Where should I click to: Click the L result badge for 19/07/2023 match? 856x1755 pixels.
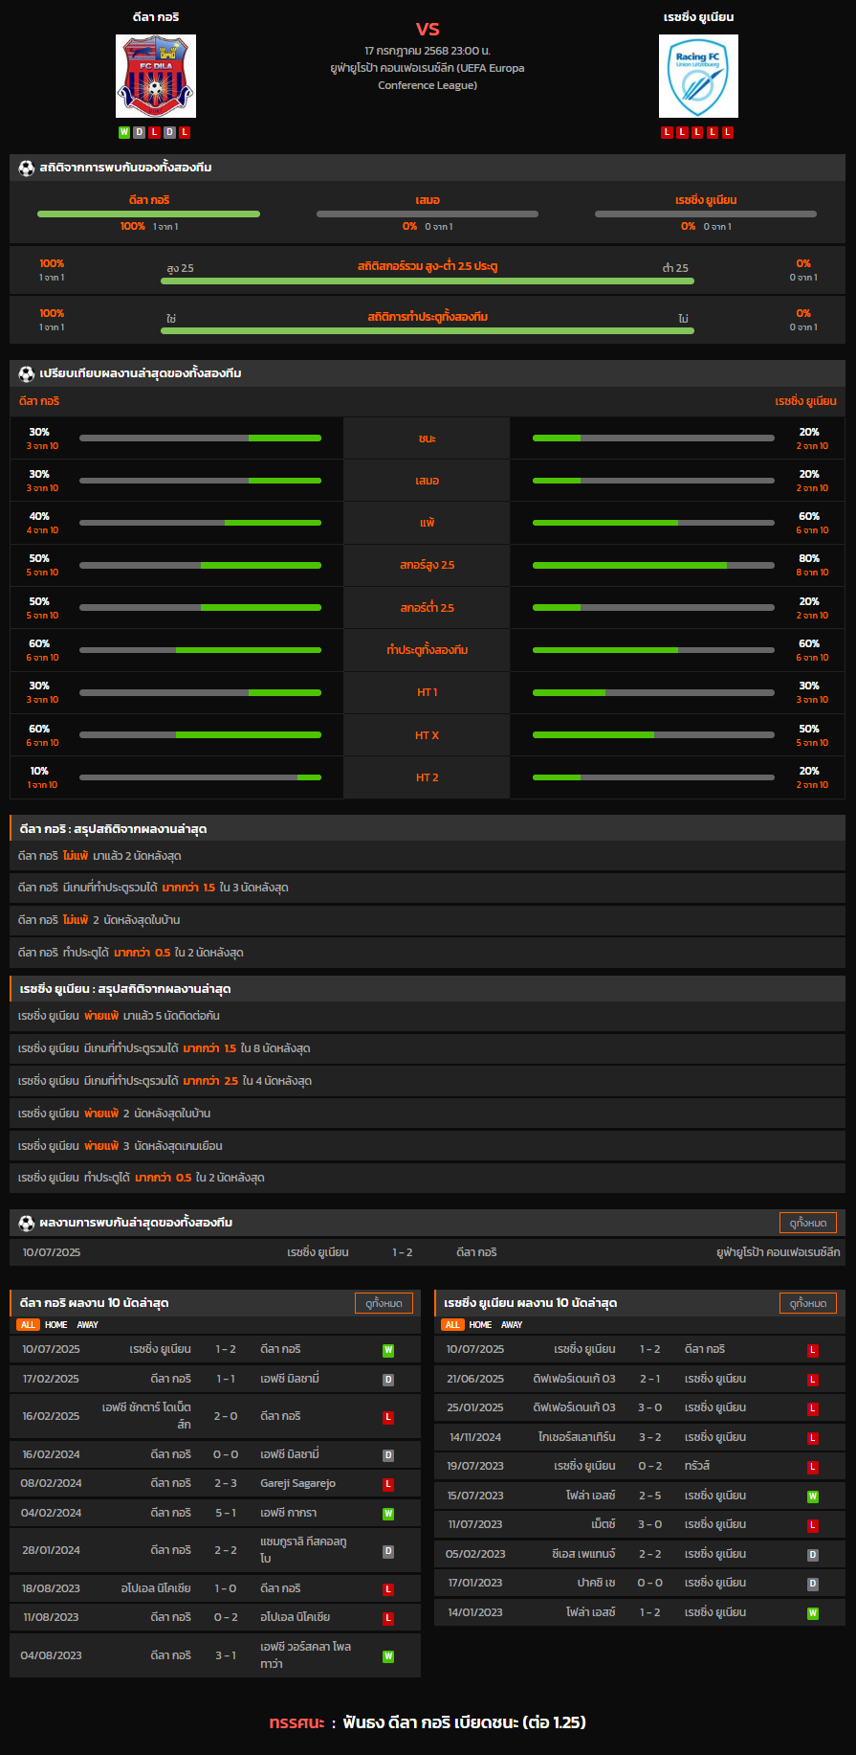pyautogui.click(x=813, y=1467)
